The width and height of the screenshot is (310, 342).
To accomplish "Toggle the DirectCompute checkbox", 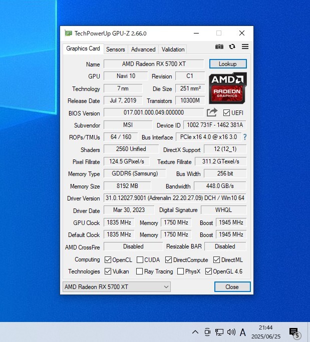I will [168, 260].
